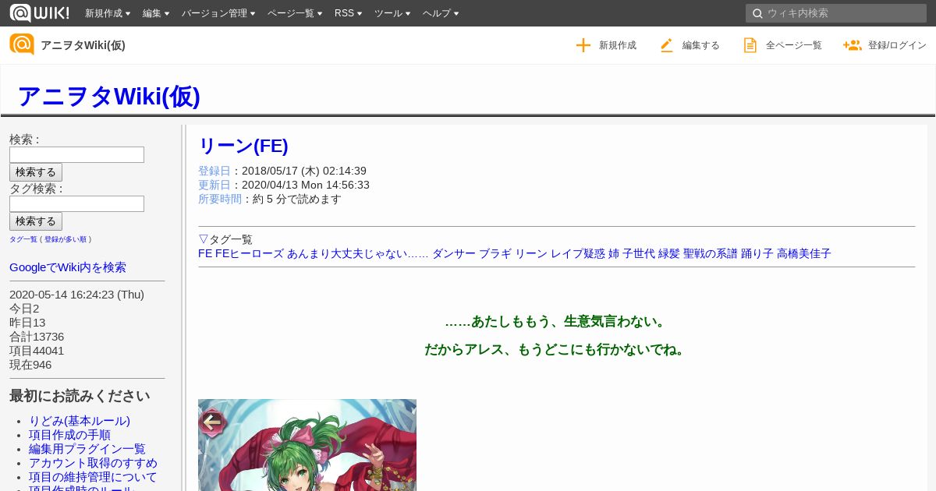Image resolution: width=936 pixels, height=491 pixels.
Task: Click the orange @ site icon
Action: pyautogui.click(x=22, y=44)
